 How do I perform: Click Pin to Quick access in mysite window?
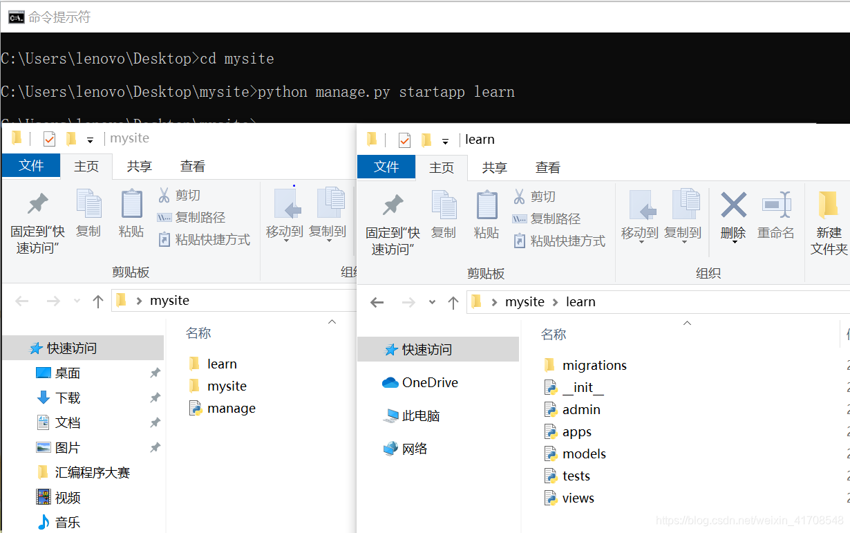(37, 221)
